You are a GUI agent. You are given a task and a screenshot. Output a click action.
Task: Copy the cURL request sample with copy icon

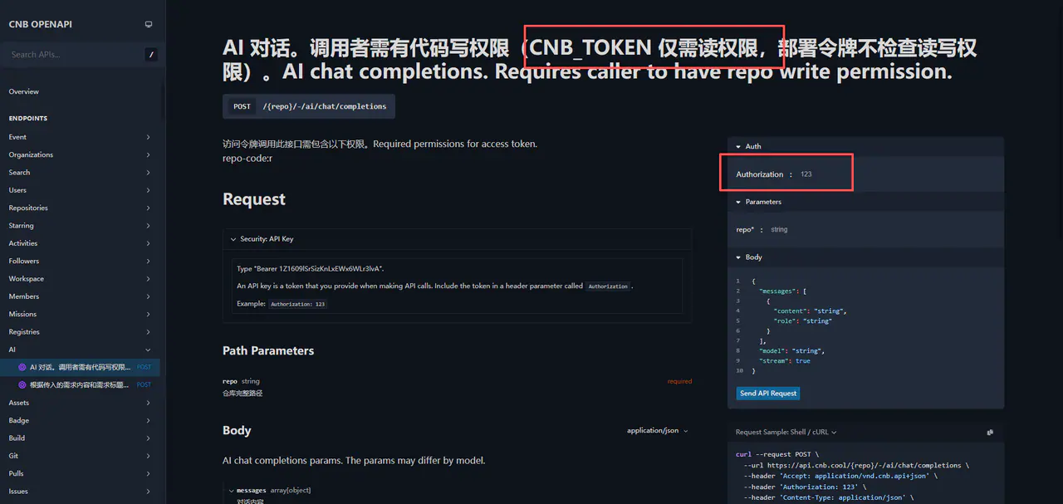click(x=990, y=433)
